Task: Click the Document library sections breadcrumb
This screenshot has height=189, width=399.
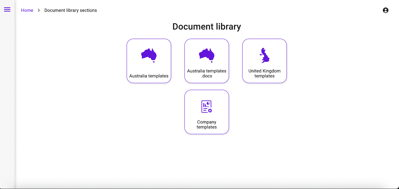Action: pyautogui.click(x=71, y=10)
